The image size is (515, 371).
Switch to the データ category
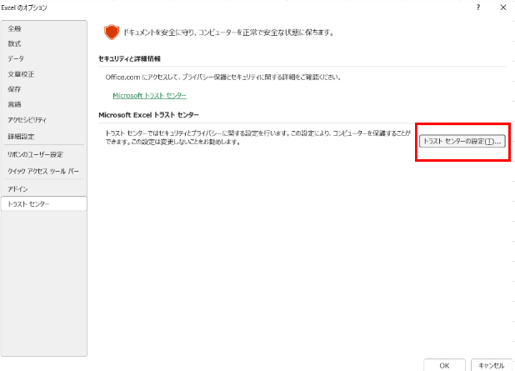tap(43, 59)
